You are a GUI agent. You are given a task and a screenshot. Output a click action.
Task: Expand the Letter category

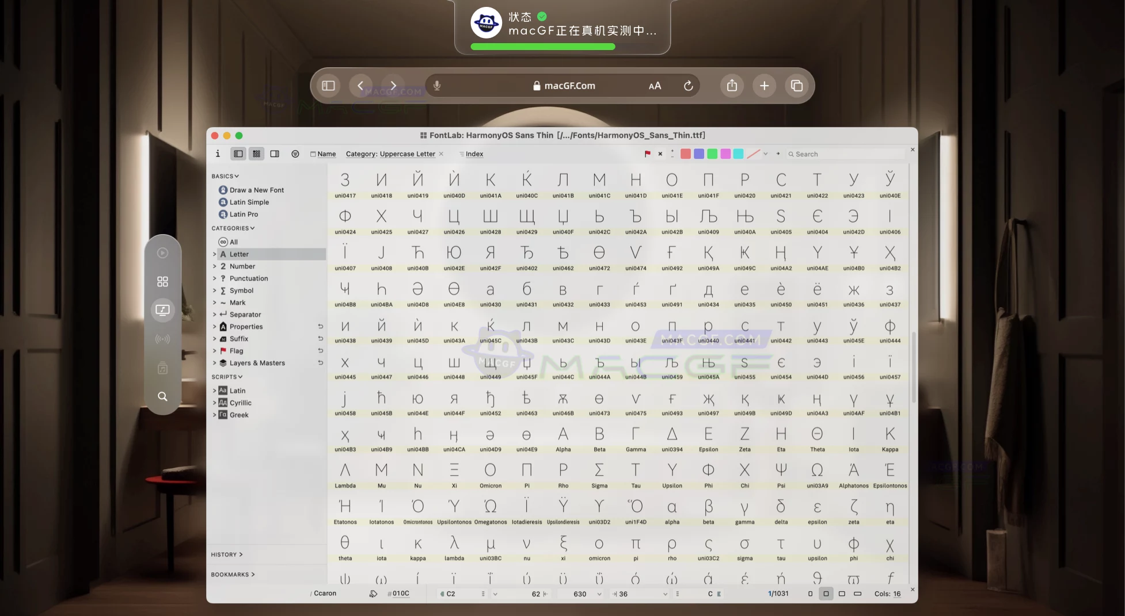214,254
